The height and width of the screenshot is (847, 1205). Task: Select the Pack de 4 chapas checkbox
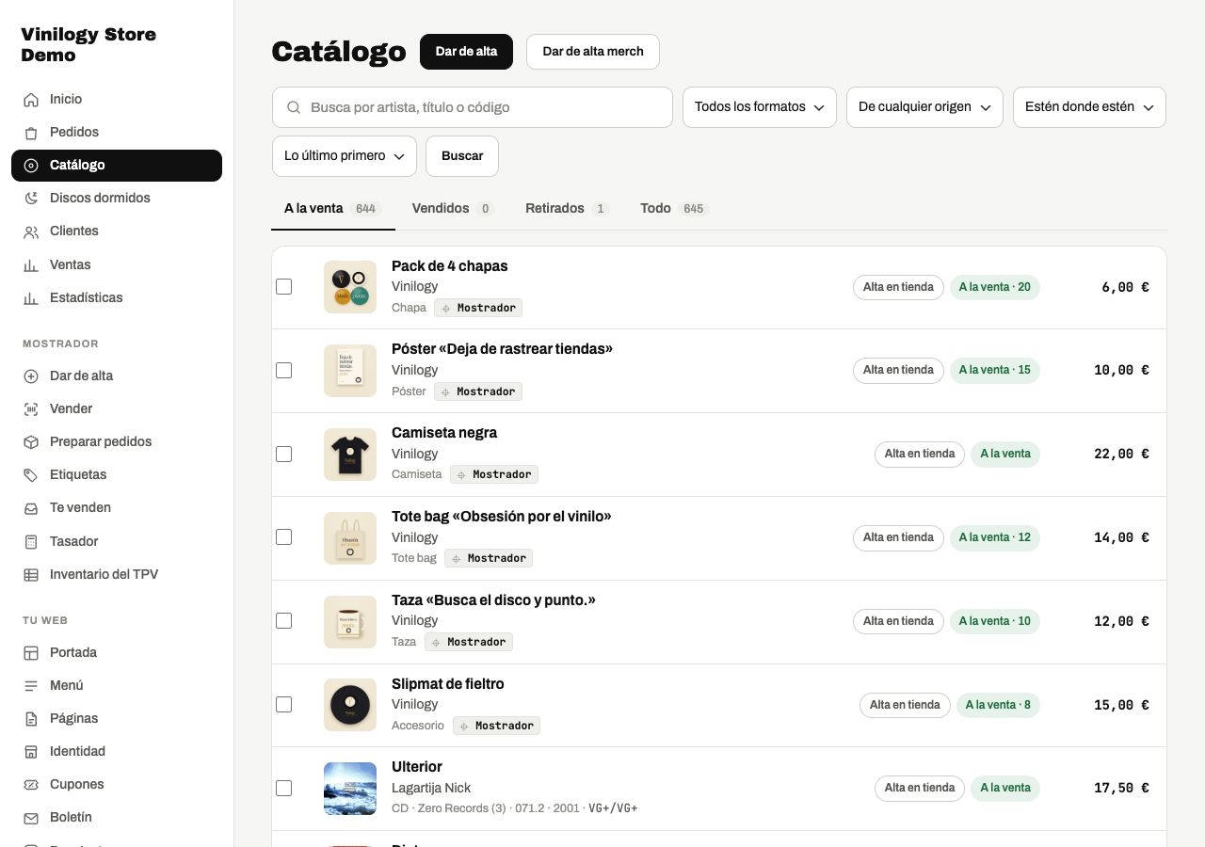click(x=283, y=287)
